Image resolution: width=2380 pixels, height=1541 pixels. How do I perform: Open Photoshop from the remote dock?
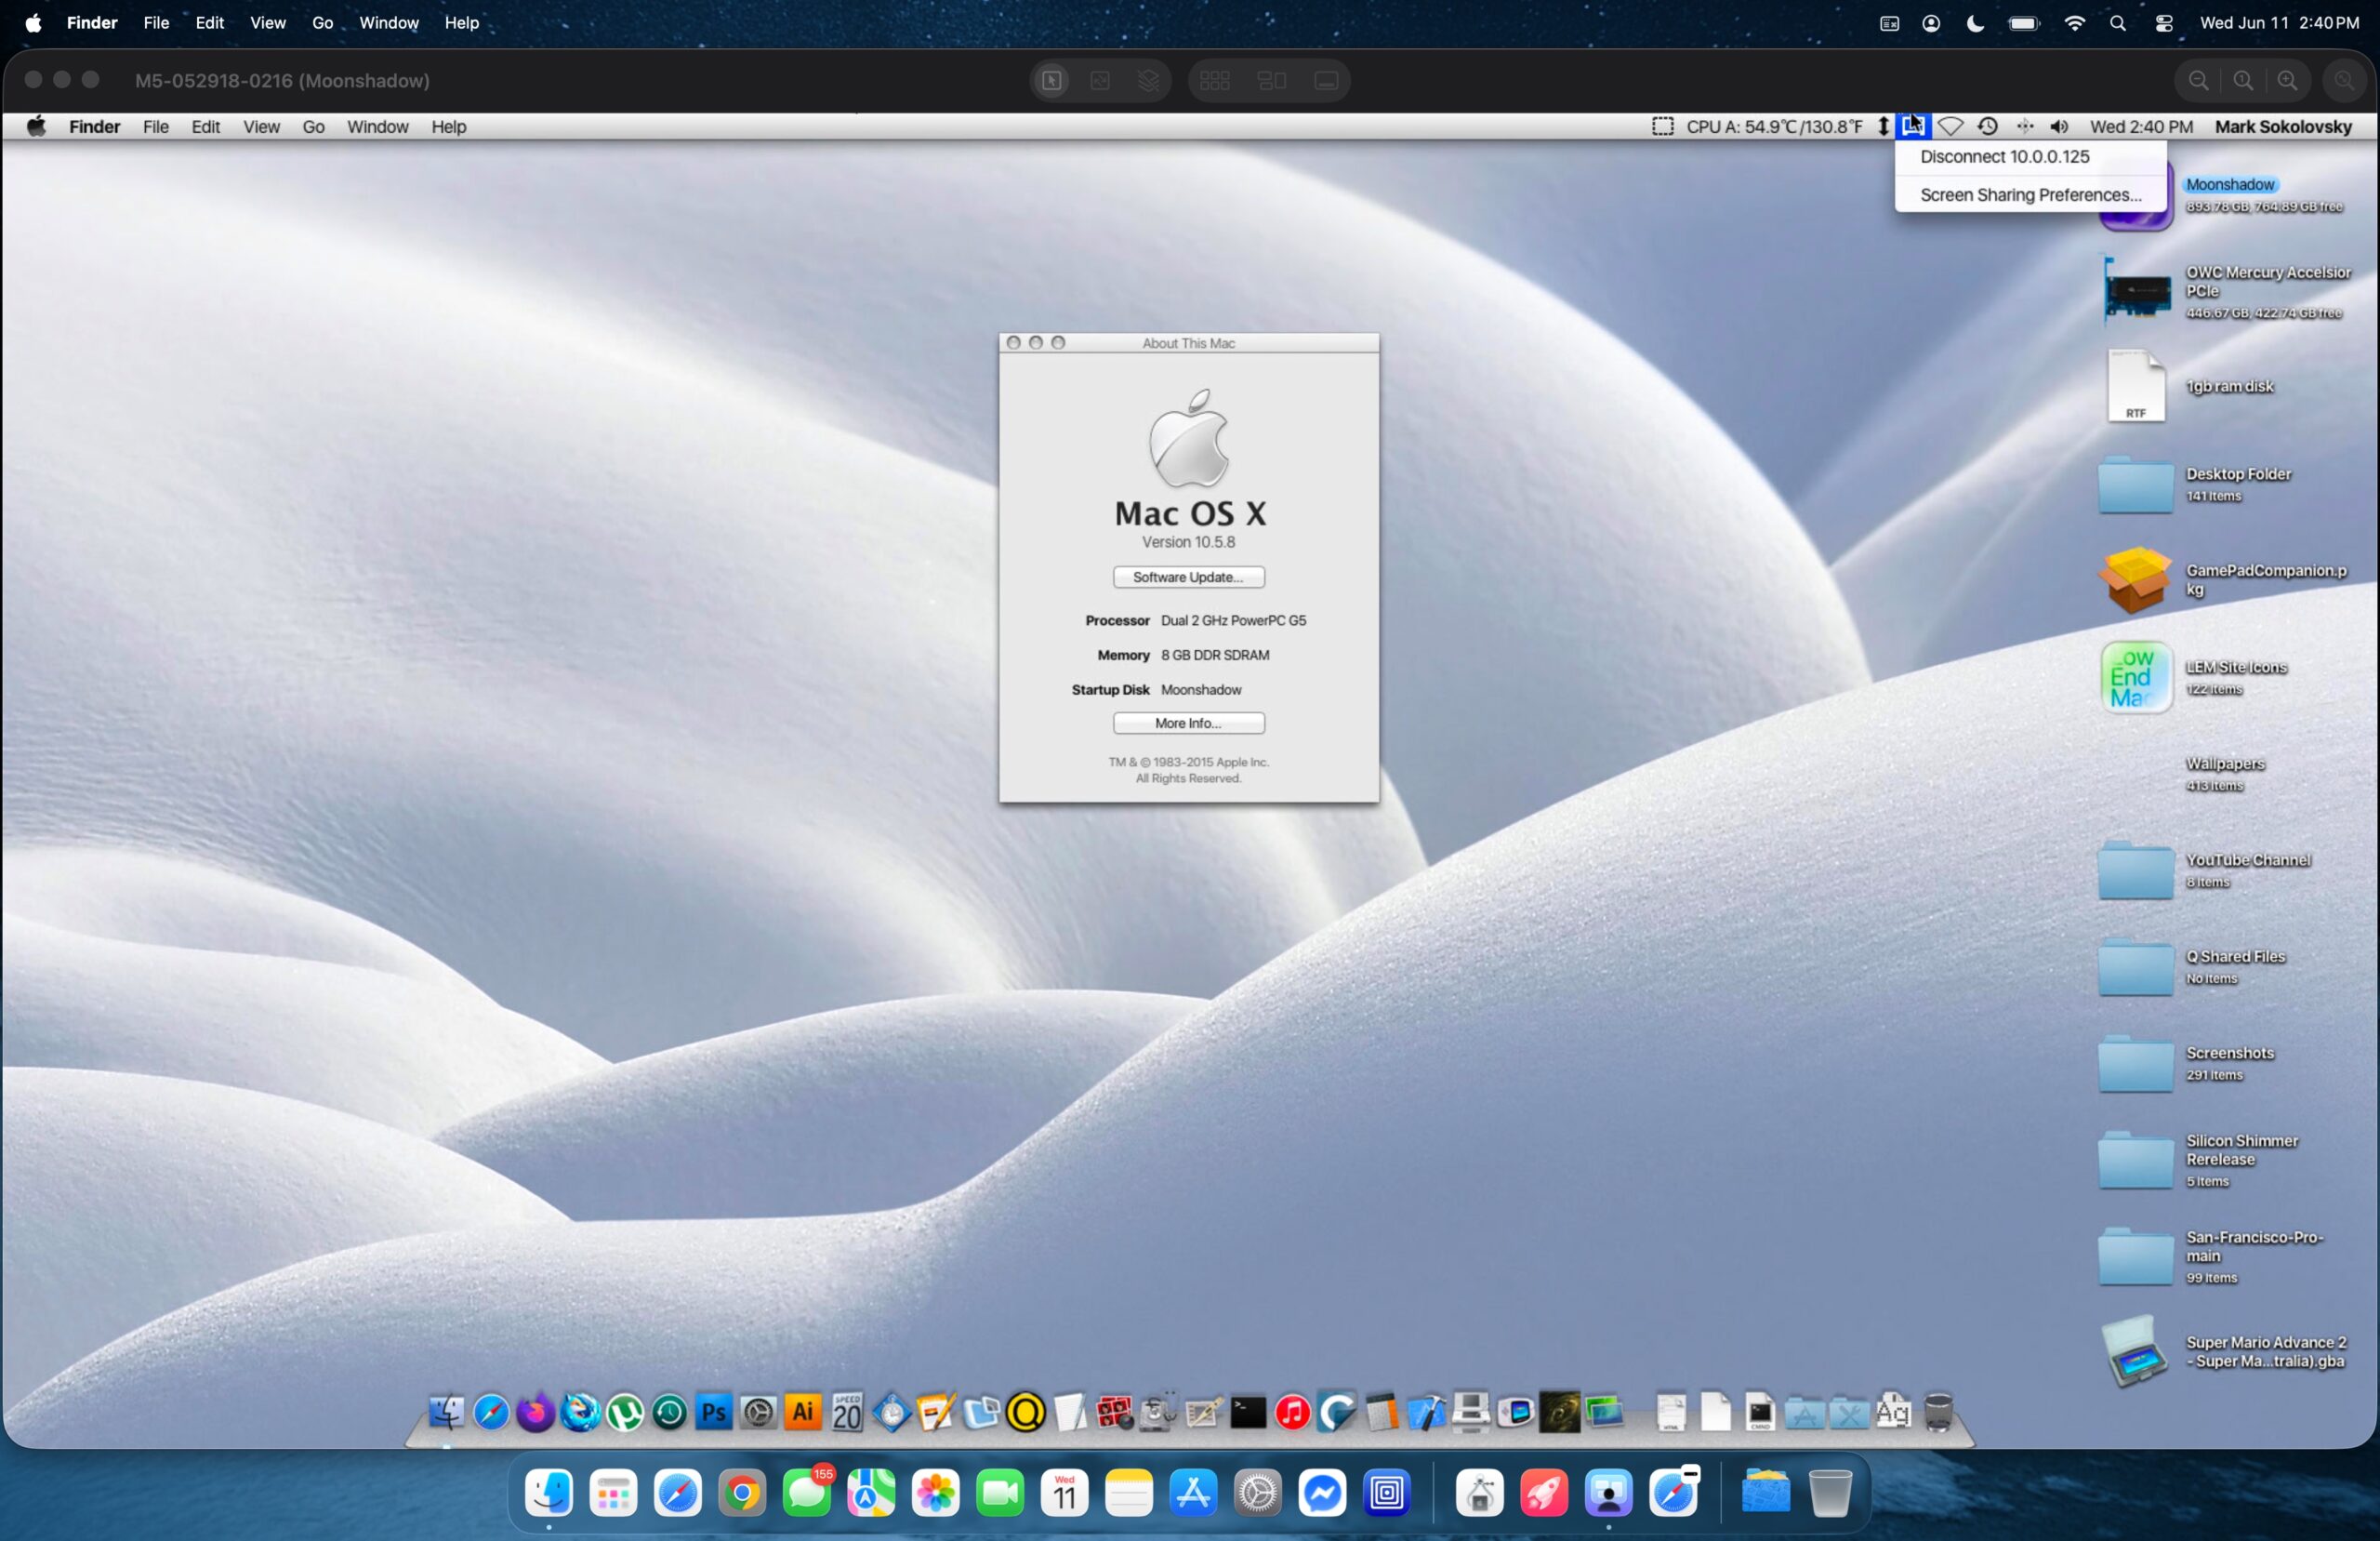click(713, 1412)
